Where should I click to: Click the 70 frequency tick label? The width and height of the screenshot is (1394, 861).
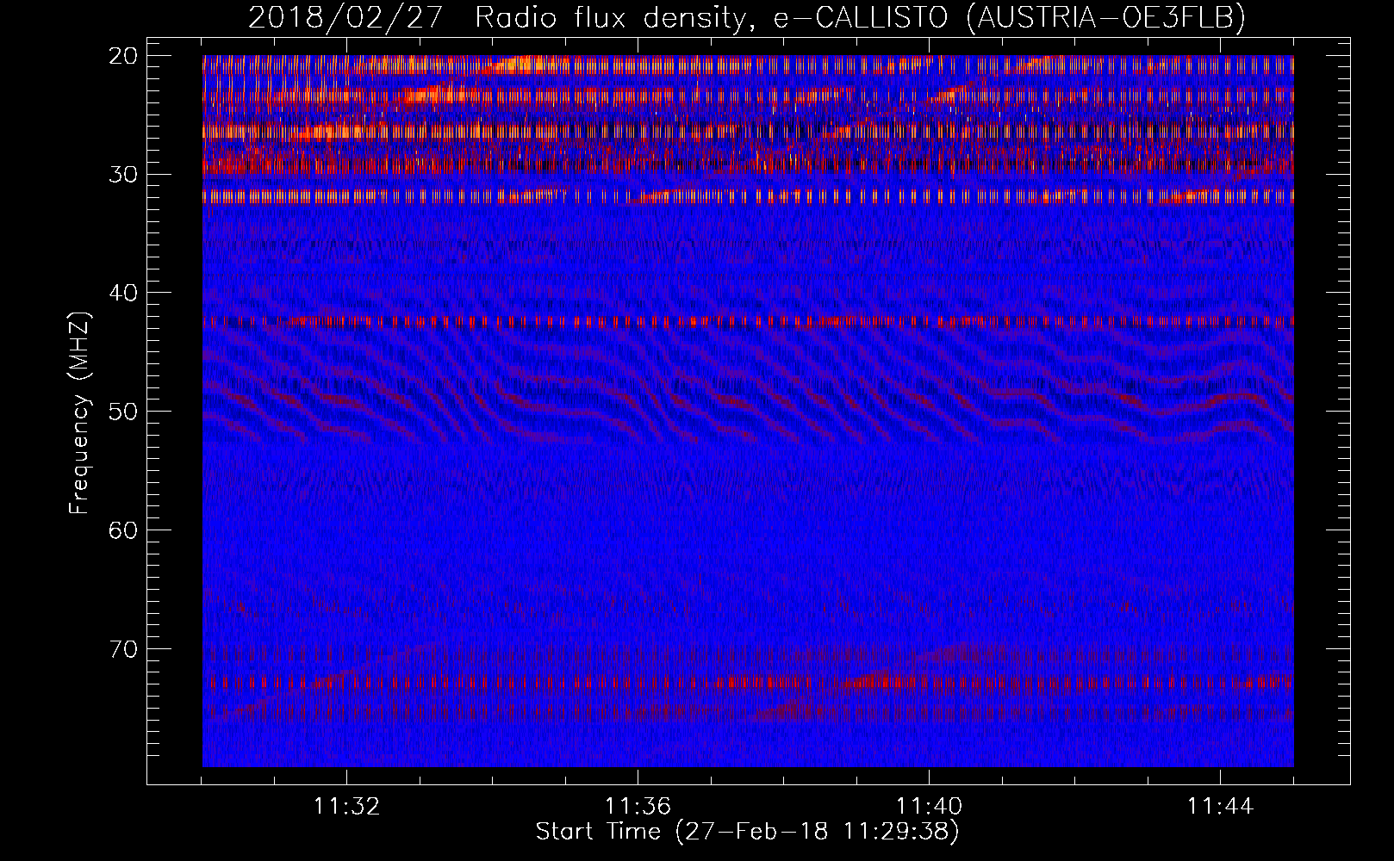coord(123,648)
